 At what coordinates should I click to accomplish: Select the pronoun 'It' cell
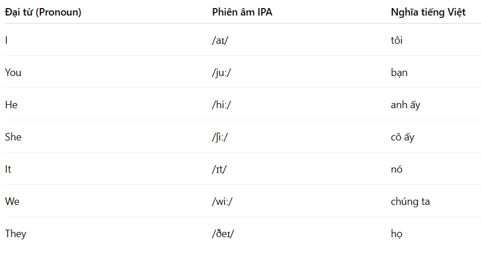click(x=8, y=169)
